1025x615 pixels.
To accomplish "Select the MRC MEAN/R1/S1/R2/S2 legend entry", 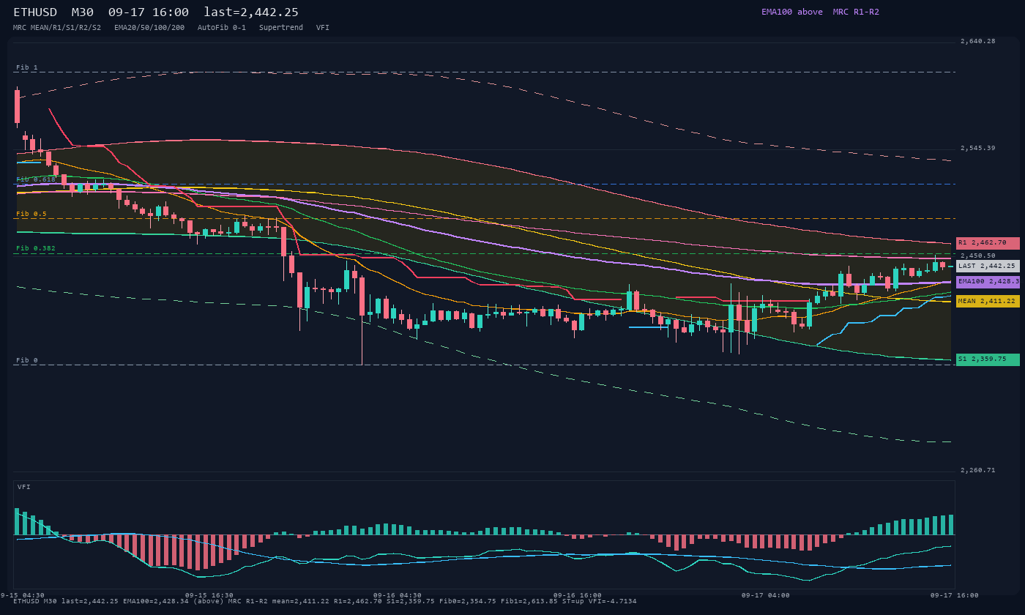I will [57, 28].
